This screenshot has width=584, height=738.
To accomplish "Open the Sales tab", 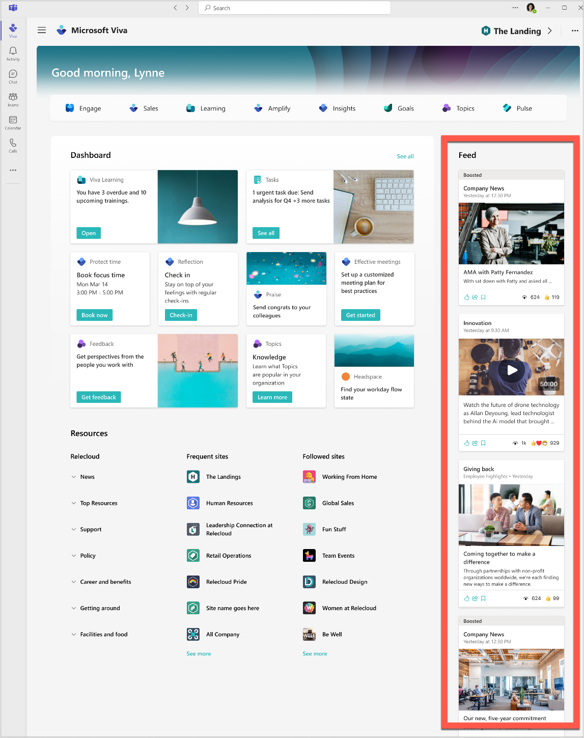I will point(144,108).
